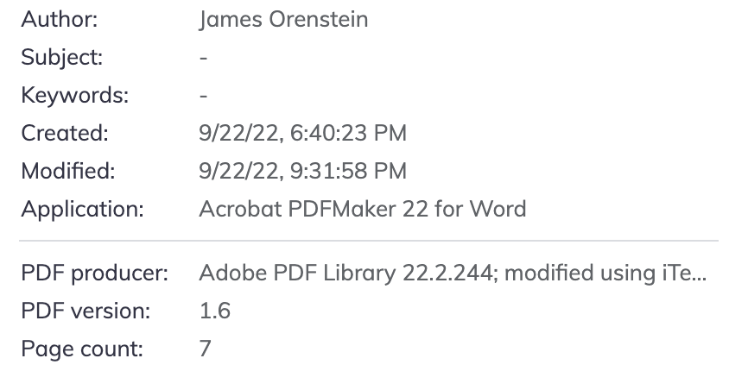
Task: Select the page count value 7
Action: coord(205,349)
